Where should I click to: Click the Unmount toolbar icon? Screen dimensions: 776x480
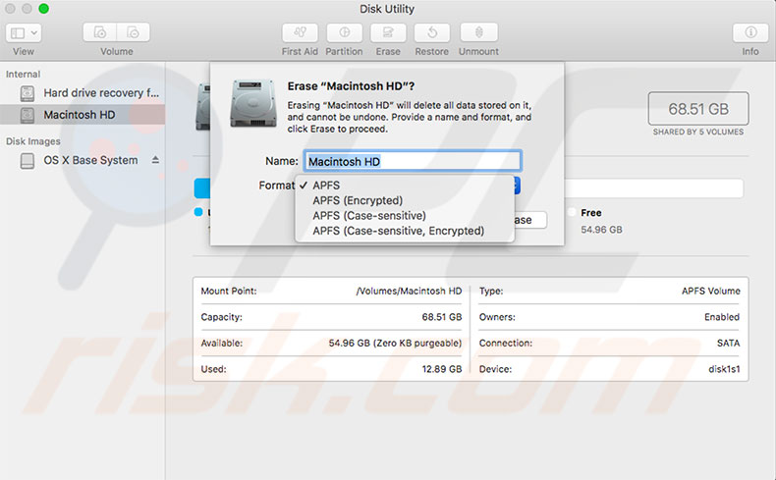click(478, 32)
